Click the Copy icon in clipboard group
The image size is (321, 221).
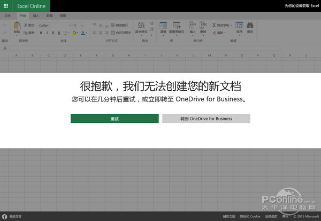pyautogui.click(x=26, y=33)
